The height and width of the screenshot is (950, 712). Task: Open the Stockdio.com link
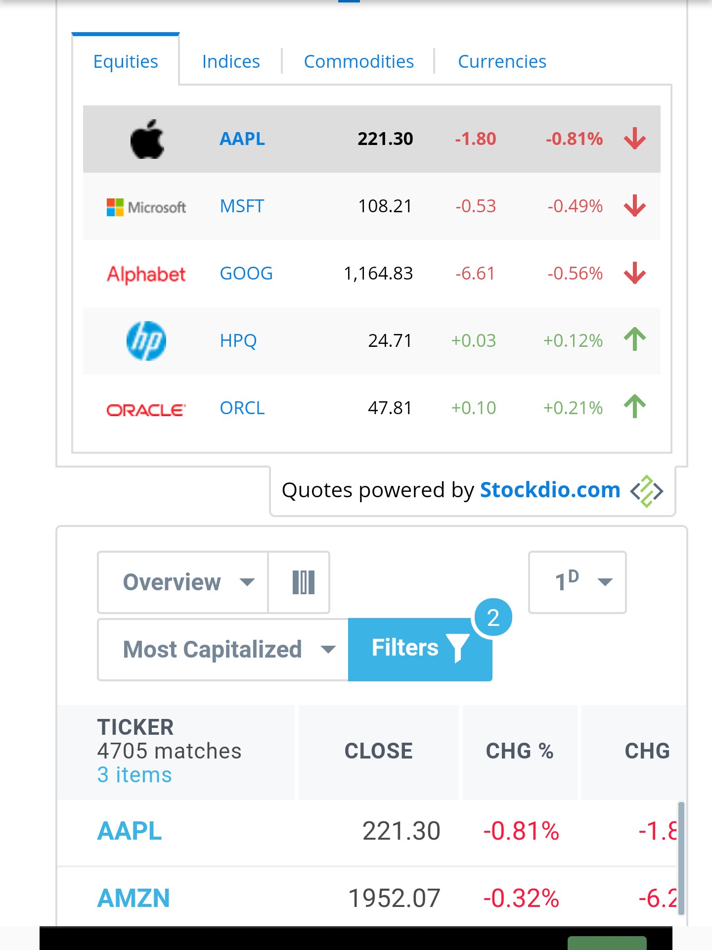(550, 490)
